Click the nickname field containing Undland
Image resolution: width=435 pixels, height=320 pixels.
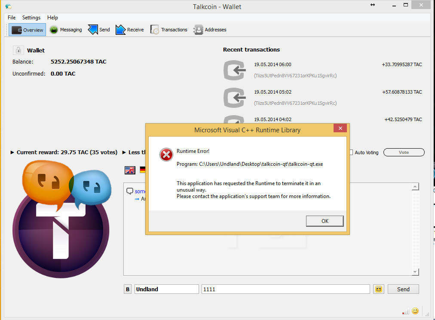click(x=167, y=289)
